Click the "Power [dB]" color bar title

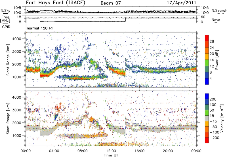(x=217, y=60)
